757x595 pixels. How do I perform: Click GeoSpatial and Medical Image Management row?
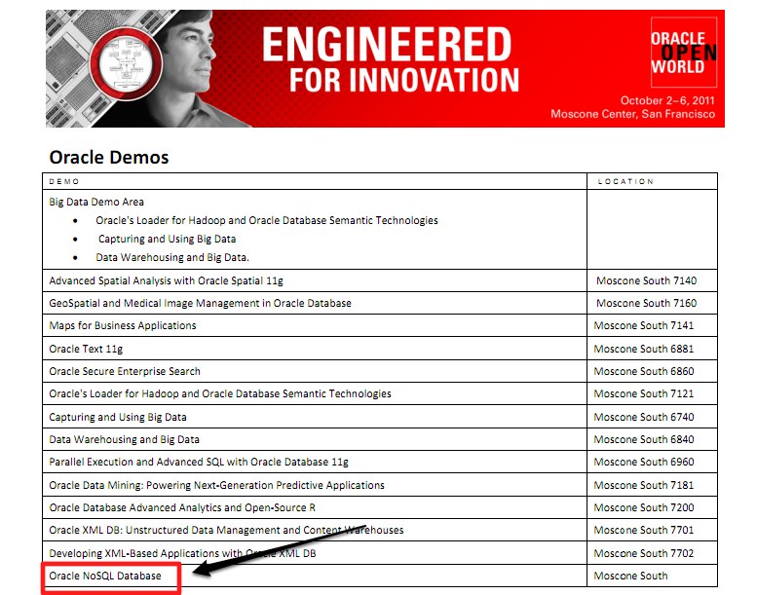pos(200,303)
